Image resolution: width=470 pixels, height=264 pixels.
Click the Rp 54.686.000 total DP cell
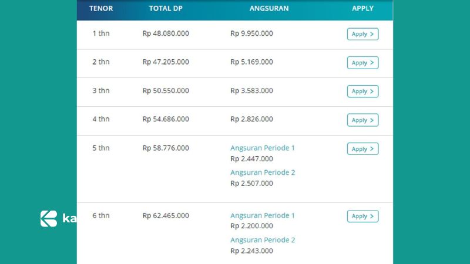pos(166,119)
